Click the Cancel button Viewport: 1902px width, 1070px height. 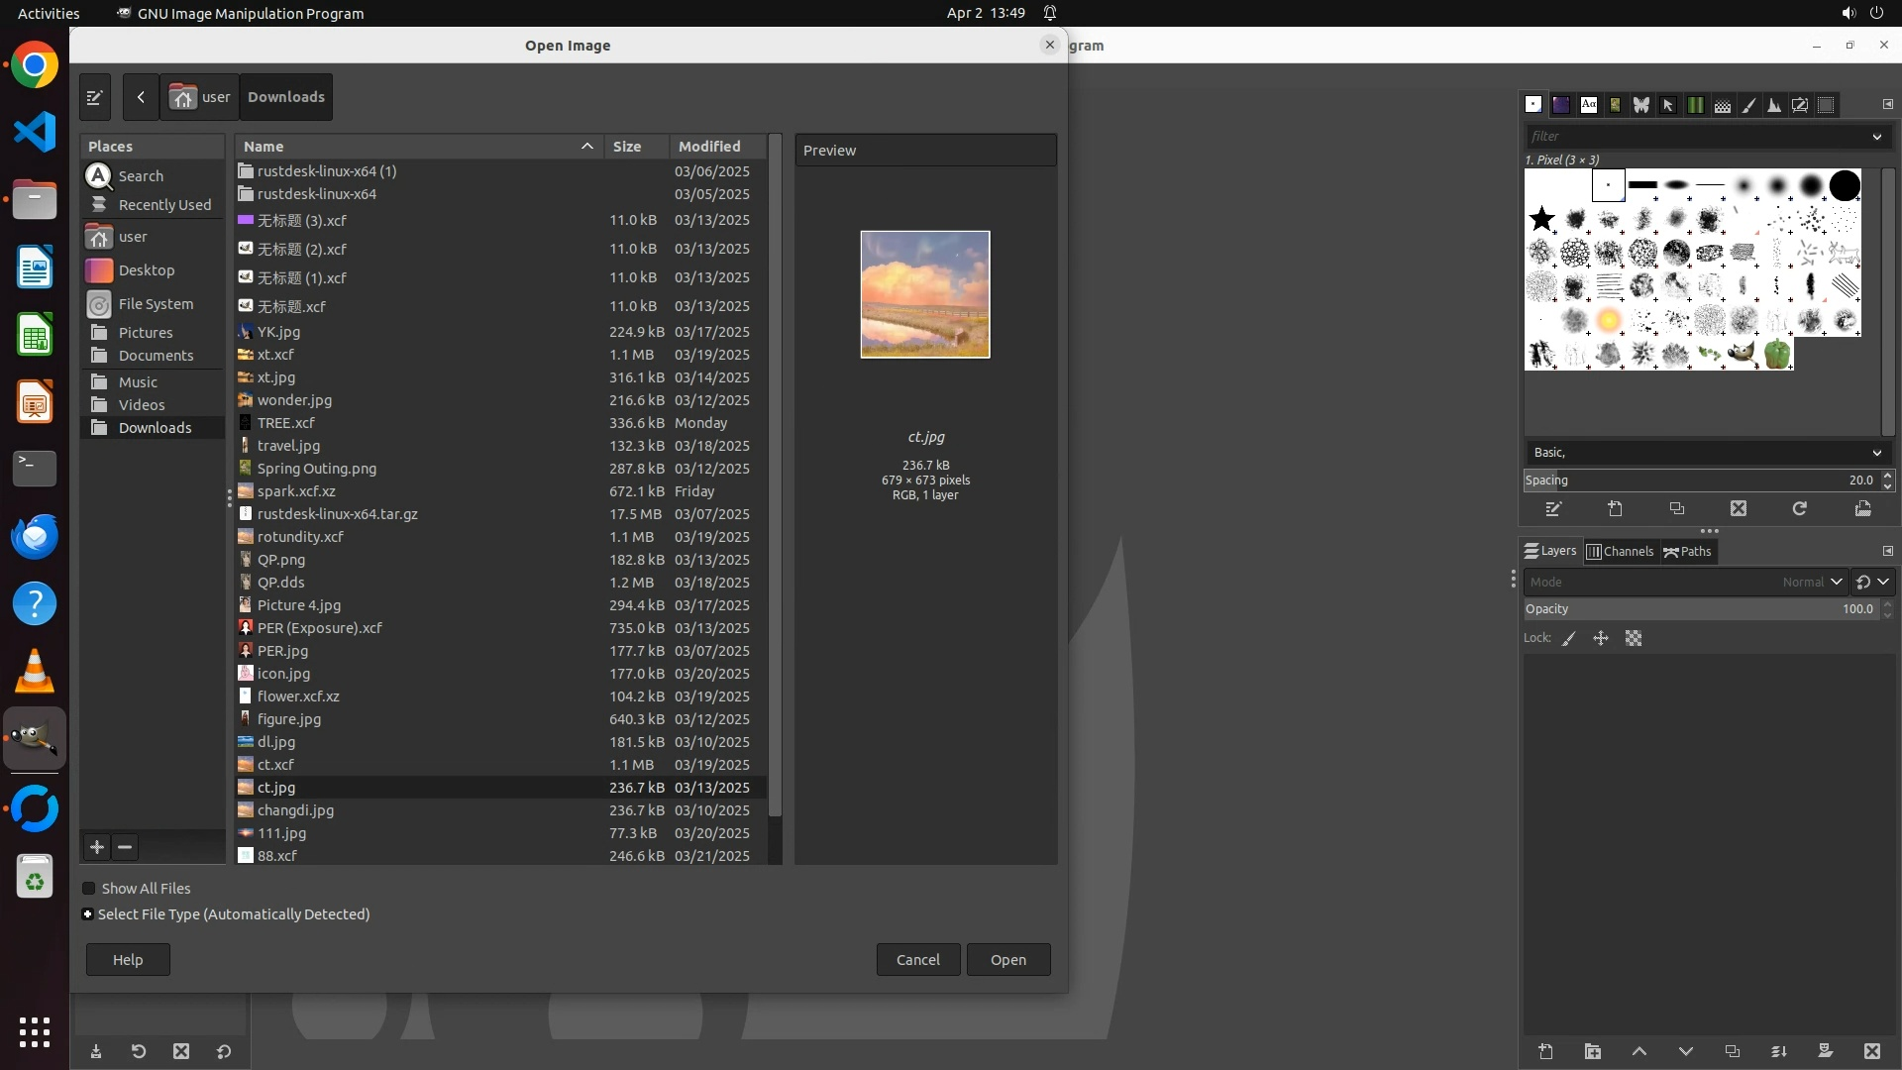917,959
